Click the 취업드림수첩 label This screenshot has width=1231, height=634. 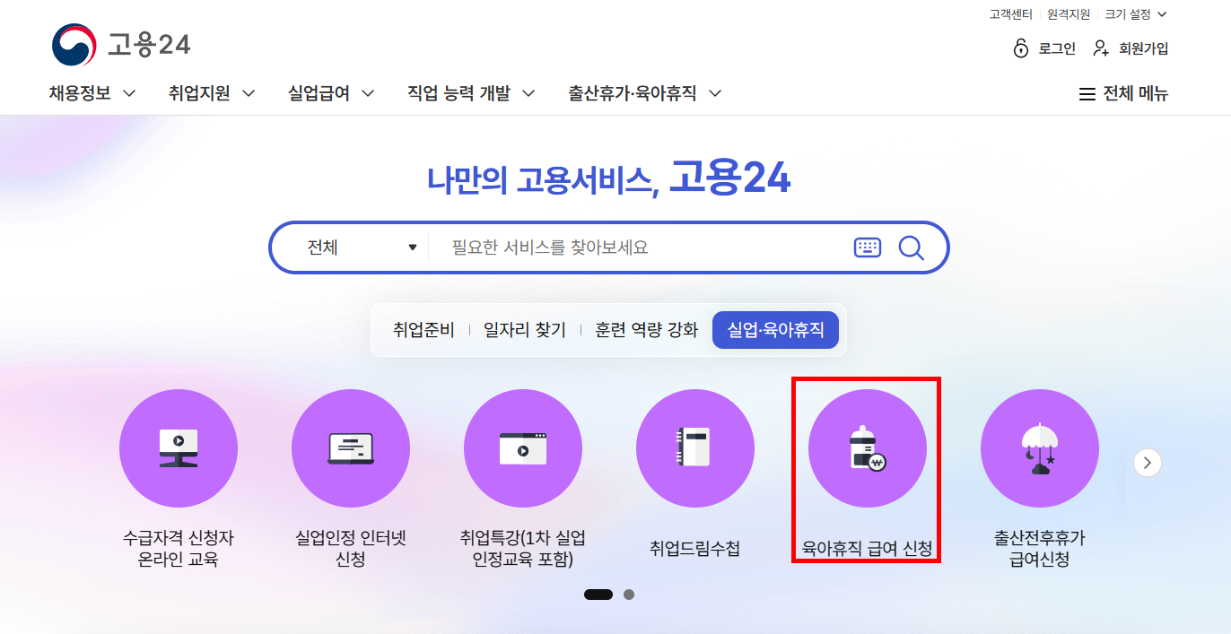695,549
